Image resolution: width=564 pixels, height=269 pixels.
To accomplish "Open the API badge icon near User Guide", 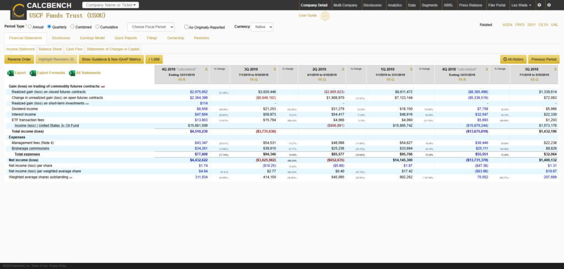I will tap(325, 16).
